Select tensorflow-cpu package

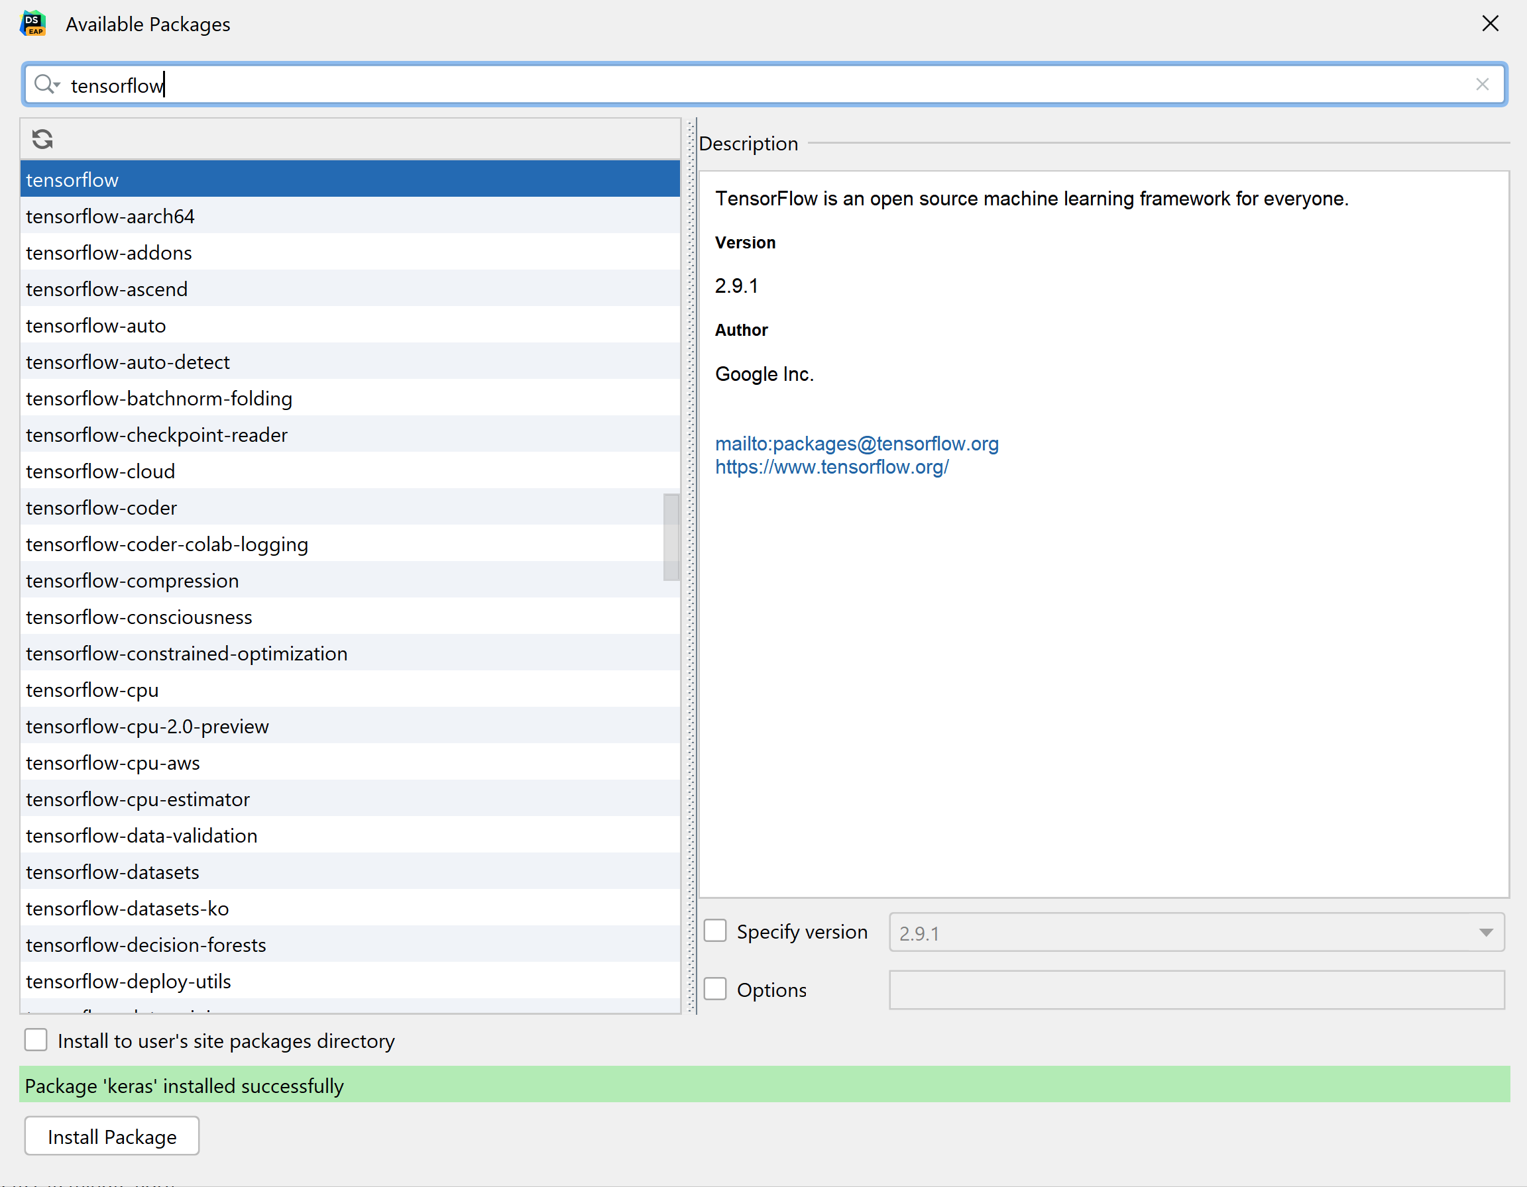coord(349,690)
